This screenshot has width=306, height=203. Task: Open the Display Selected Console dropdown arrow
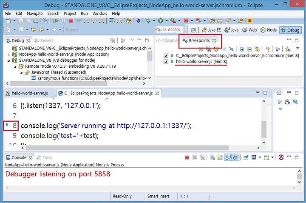(260, 157)
